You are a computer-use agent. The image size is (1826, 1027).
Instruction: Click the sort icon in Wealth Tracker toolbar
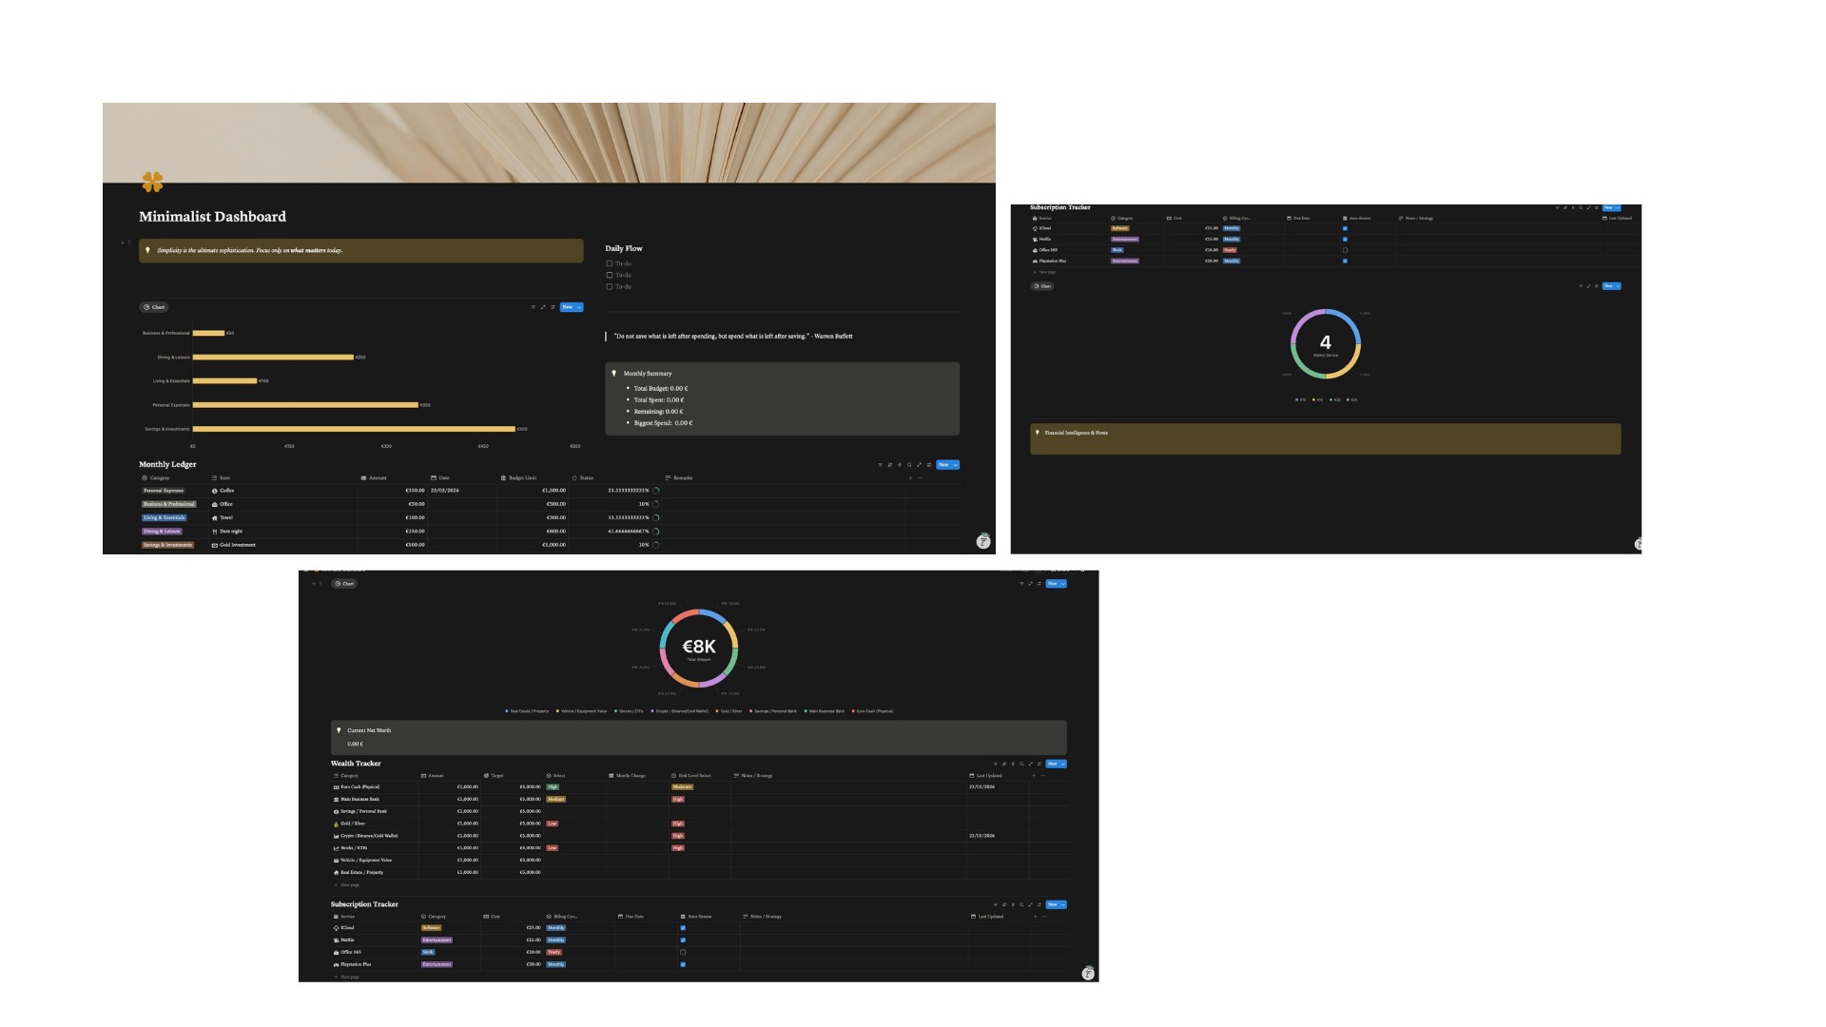(1004, 764)
